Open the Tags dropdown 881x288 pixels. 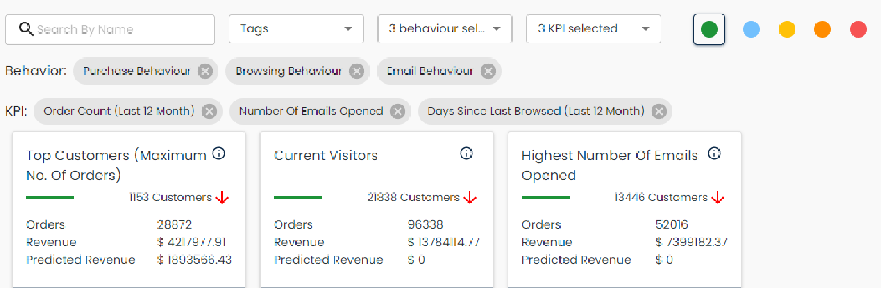pyautogui.click(x=296, y=29)
